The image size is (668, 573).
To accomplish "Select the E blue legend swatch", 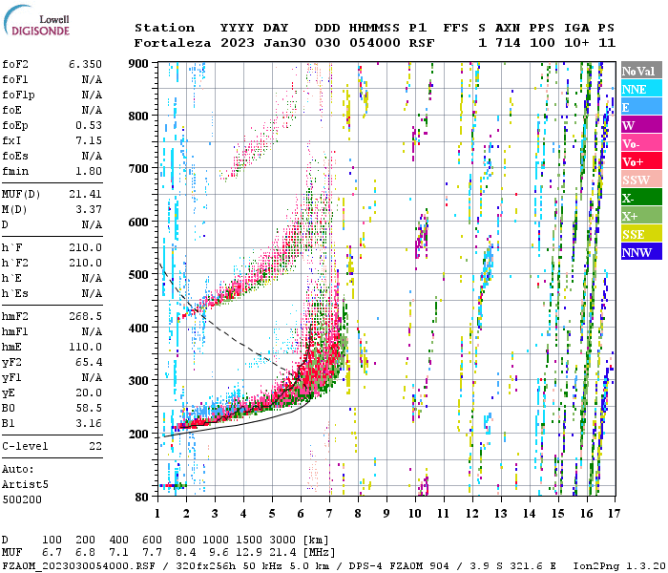I will tap(641, 107).
